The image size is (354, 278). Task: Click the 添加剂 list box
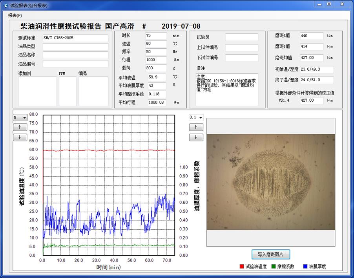tap(37, 91)
